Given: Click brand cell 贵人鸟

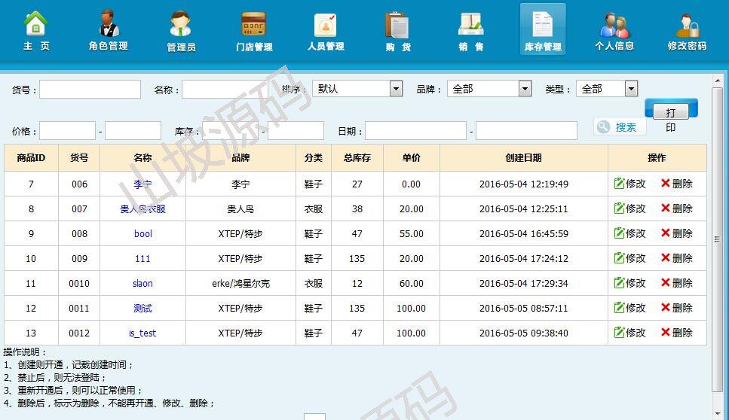Looking at the screenshot, I should click(x=240, y=208).
